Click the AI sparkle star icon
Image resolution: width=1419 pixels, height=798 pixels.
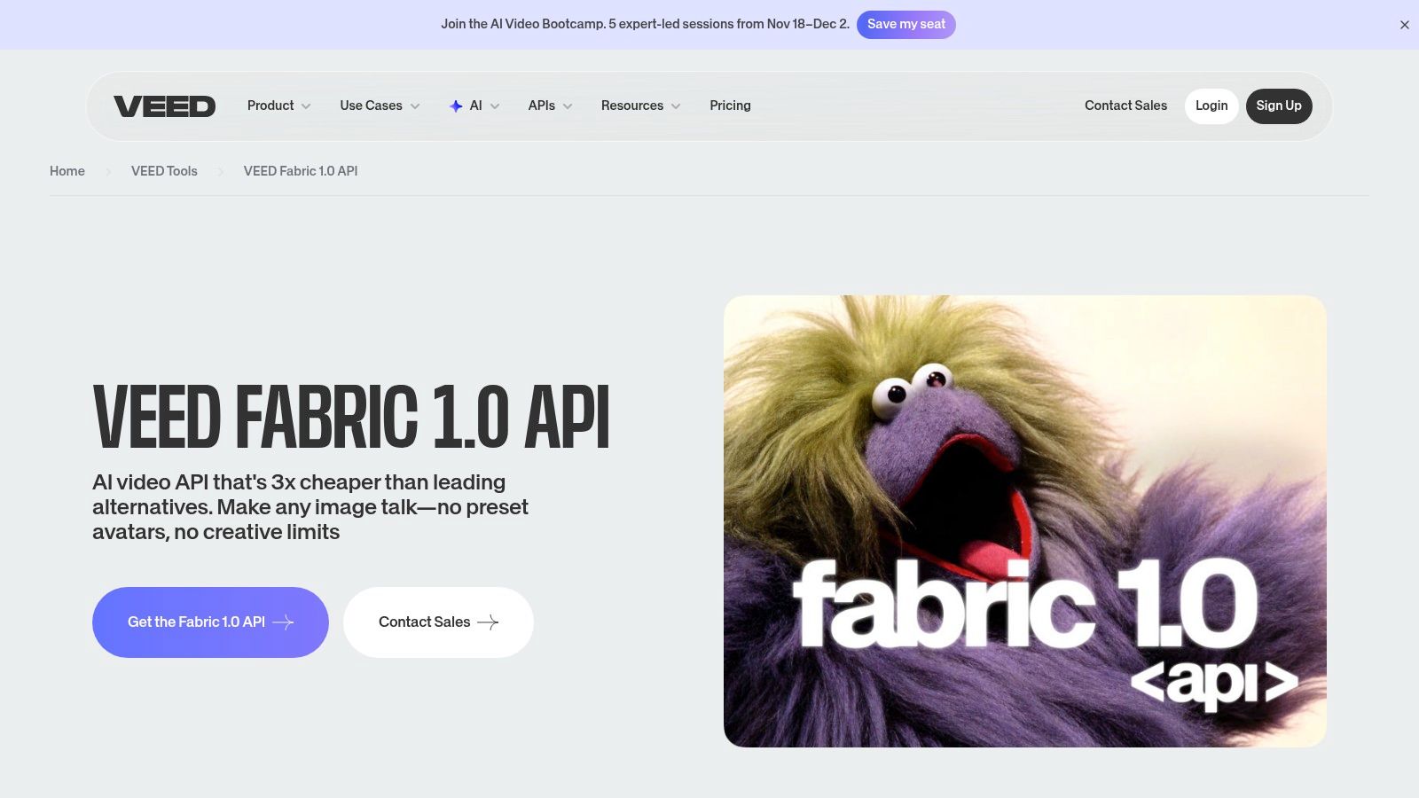pos(456,106)
